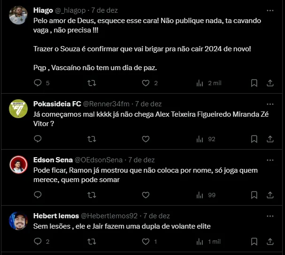Open more options on Edson Sena tweet
The height and width of the screenshot is (255, 285).
(270, 160)
